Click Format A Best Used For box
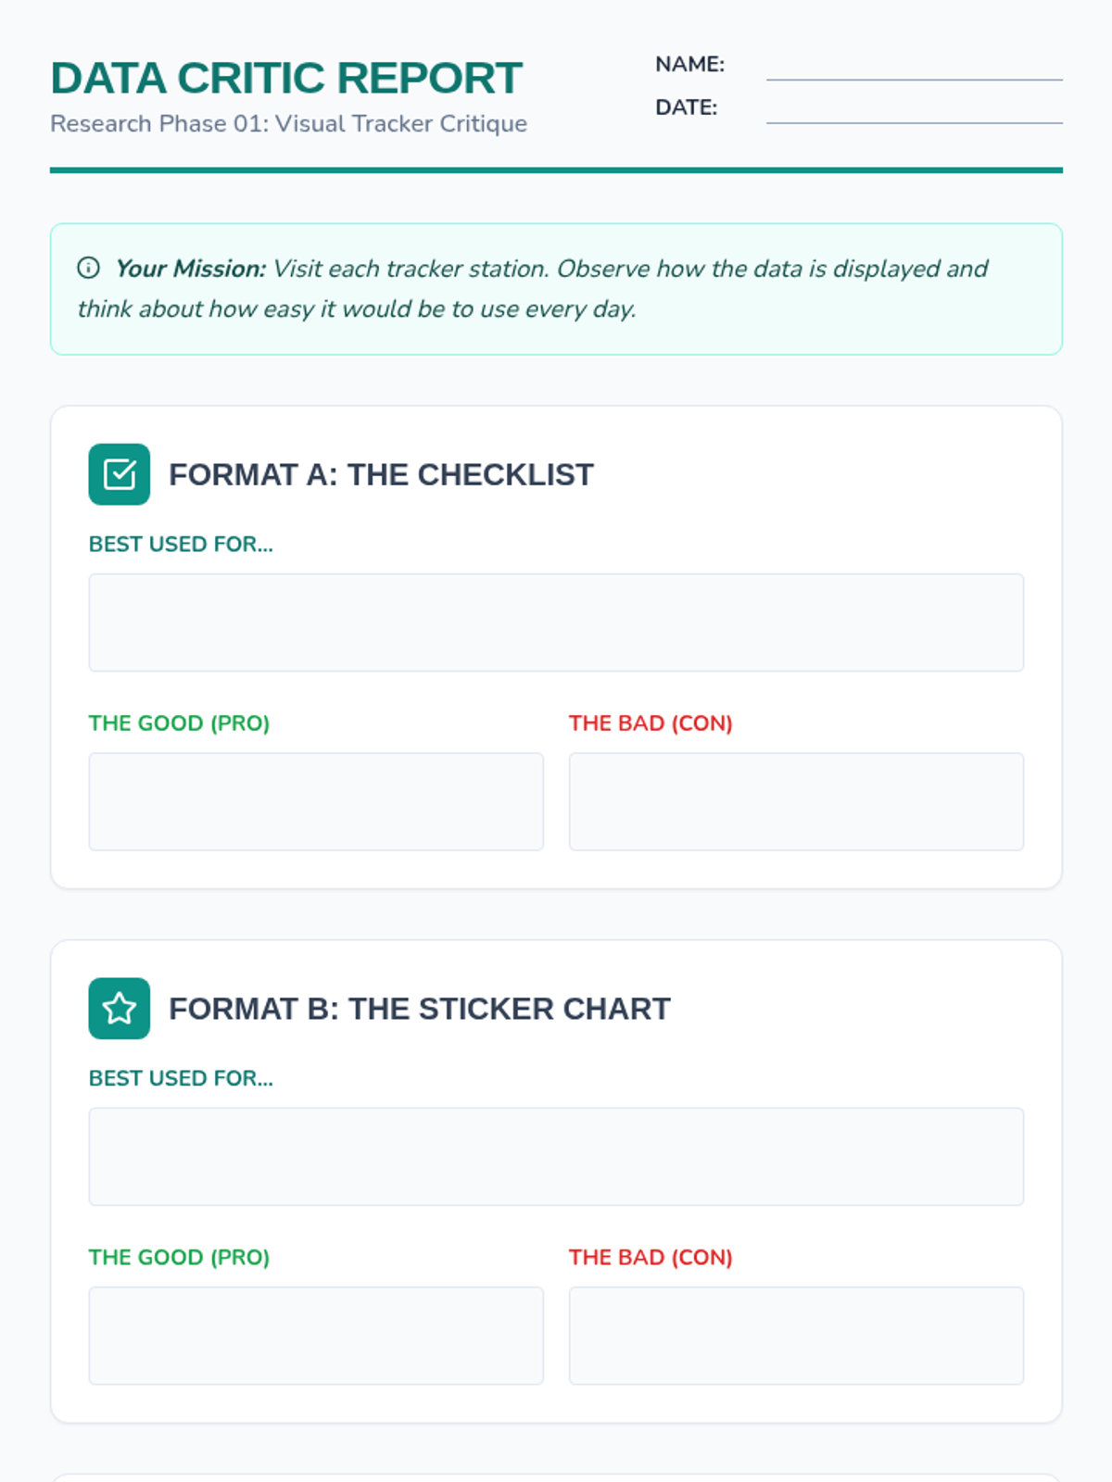Screen dimensions: 1112x1482 point(556,622)
